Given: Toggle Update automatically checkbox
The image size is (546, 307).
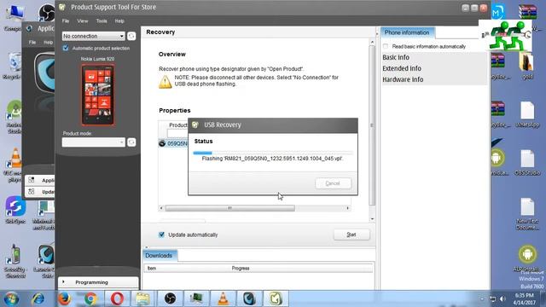Looking at the screenshot, I should coord(161,235).
